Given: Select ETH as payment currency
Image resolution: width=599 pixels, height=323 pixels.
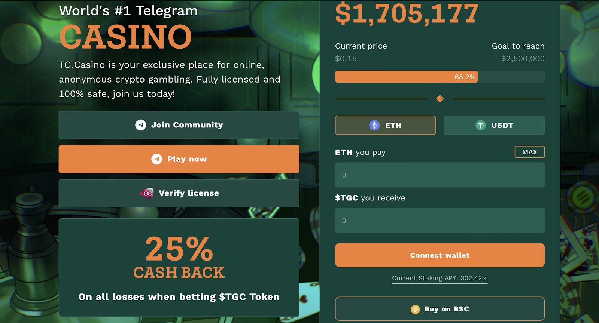Looking at the screenshot, I should (x=385, y=125).
